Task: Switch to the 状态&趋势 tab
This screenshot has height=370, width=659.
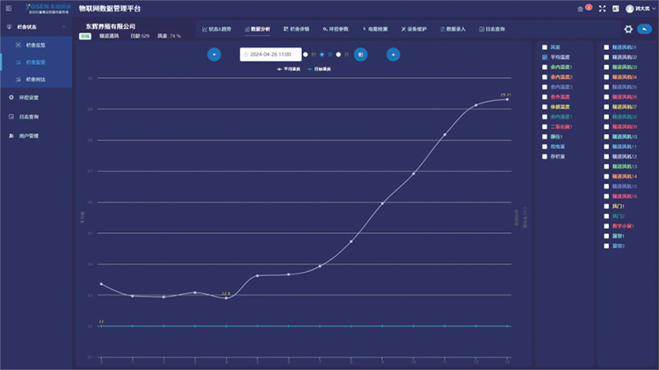Action: (217, 29)
